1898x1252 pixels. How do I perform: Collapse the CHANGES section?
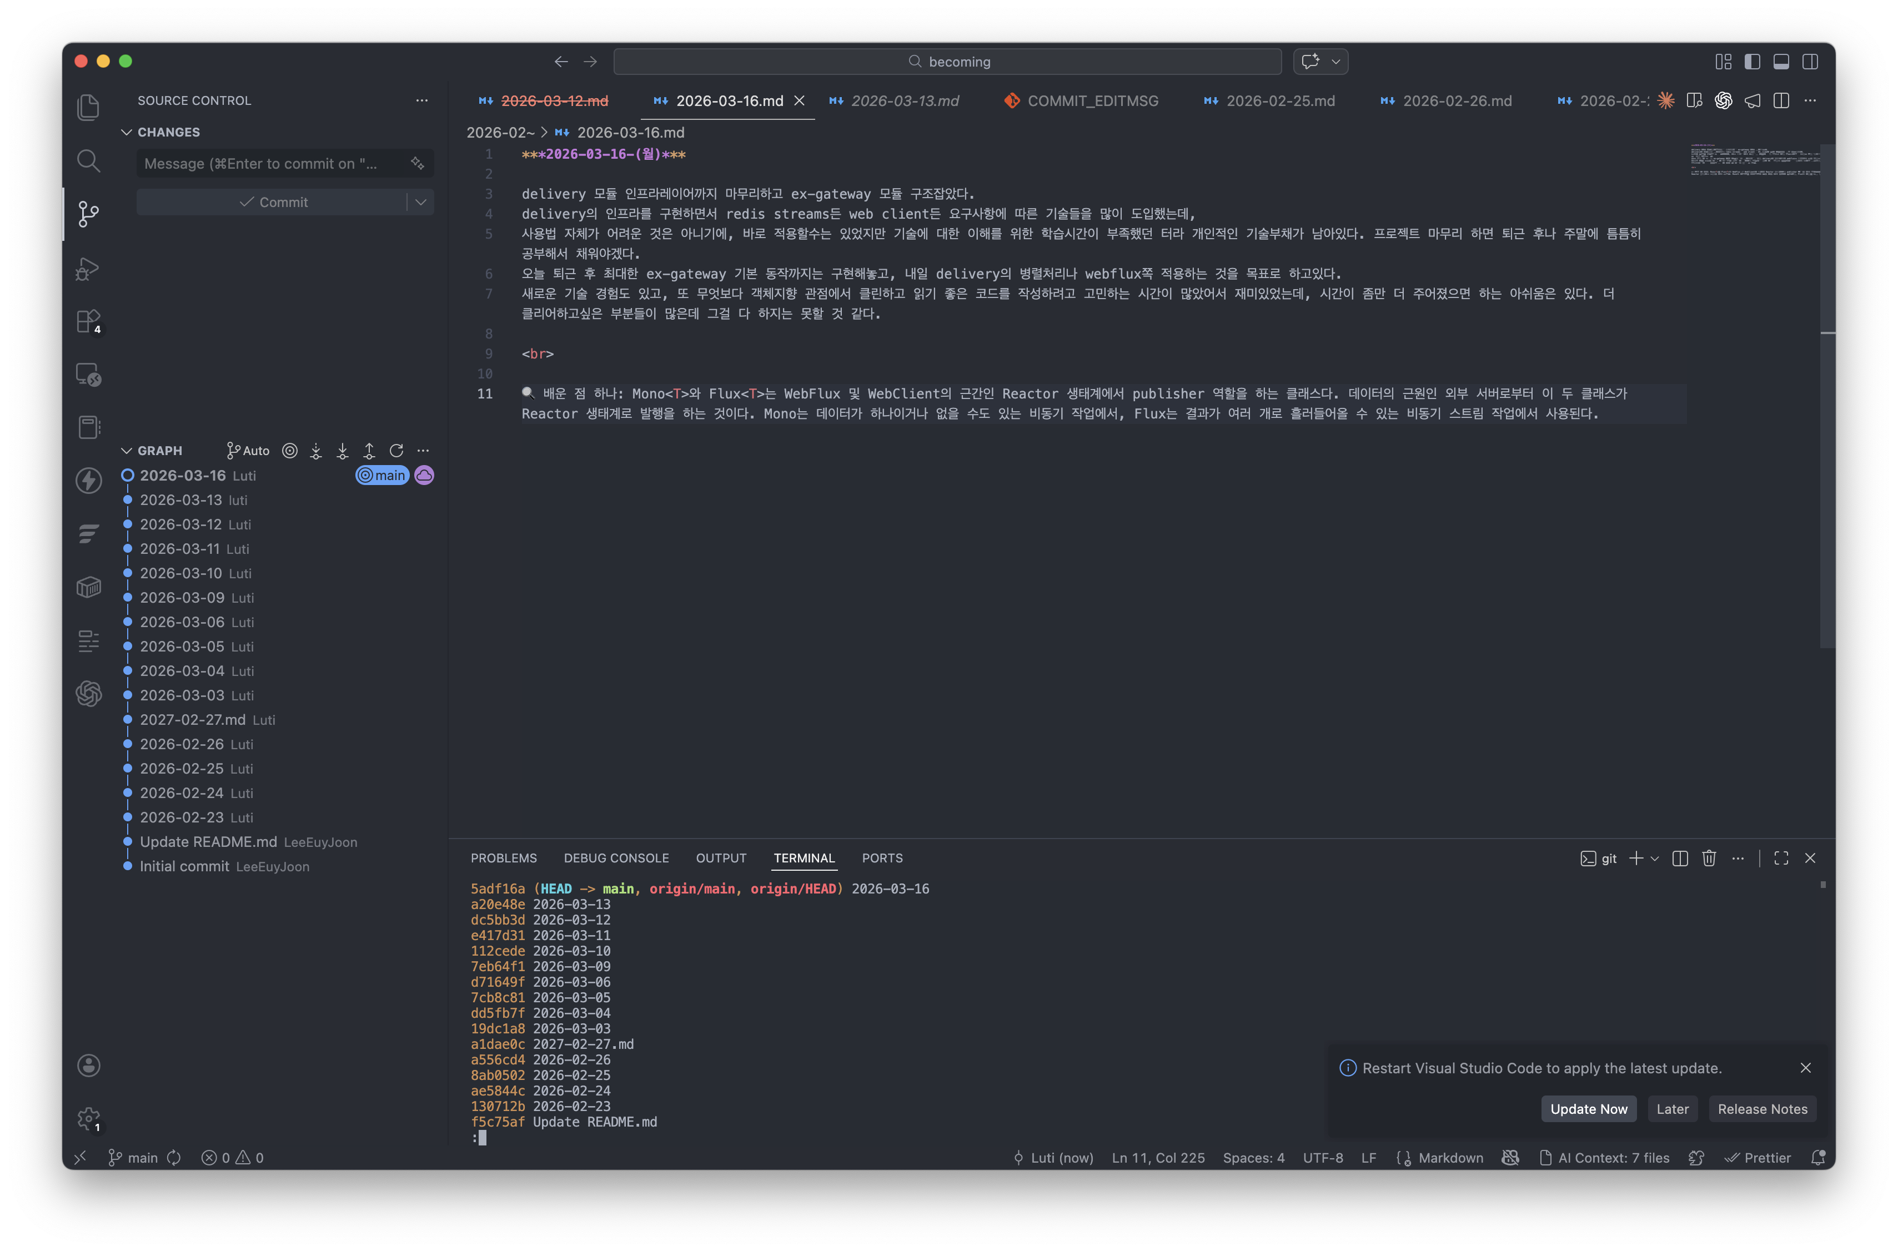tap(126, 132)
